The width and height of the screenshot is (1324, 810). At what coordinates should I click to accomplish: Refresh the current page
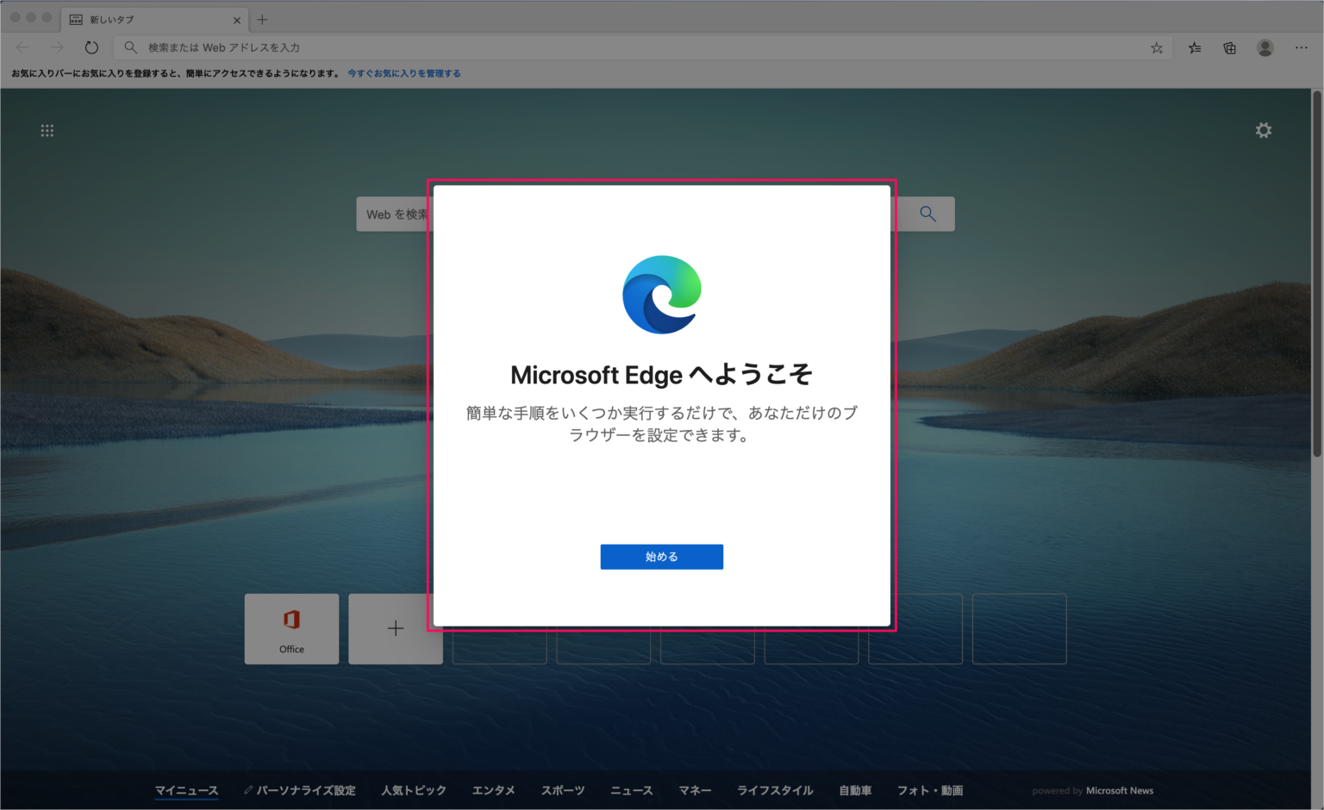click(x=91, y=47)
